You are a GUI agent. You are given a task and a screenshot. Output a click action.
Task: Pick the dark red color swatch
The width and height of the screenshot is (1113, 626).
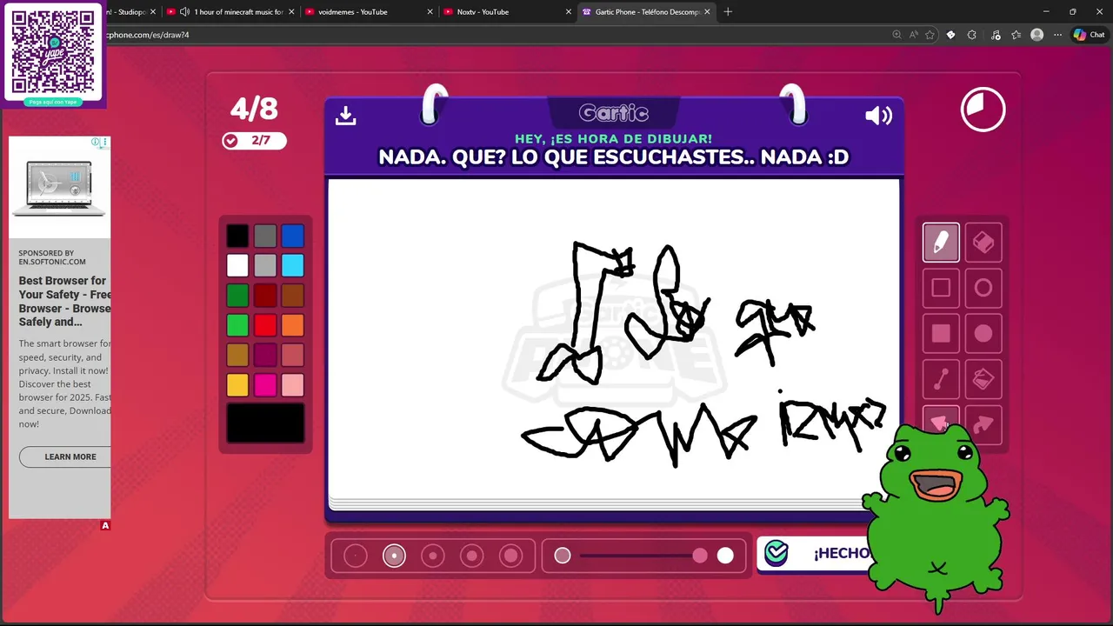tap(265, 296)
